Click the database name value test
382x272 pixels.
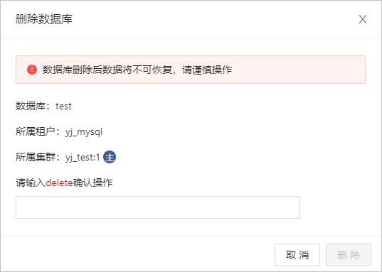63,107
